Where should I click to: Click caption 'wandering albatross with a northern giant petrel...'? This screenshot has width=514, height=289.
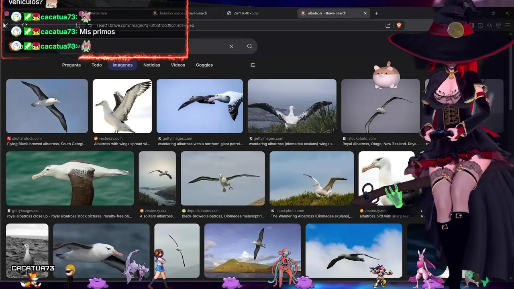[x=200, y=144]
